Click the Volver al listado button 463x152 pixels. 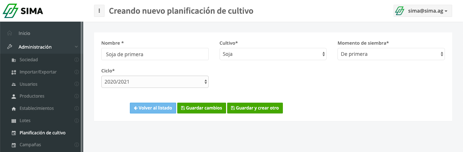click(153, 108)
